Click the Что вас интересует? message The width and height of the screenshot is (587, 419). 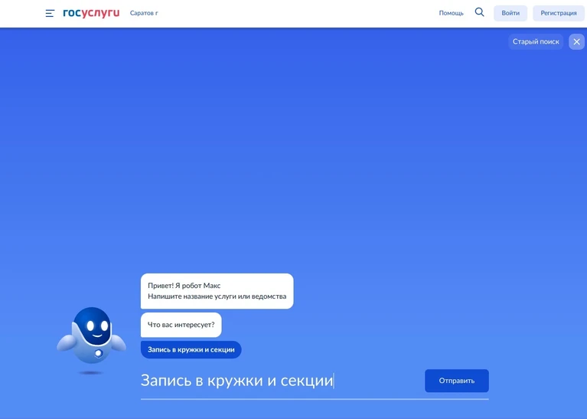[x=181, y=325]
